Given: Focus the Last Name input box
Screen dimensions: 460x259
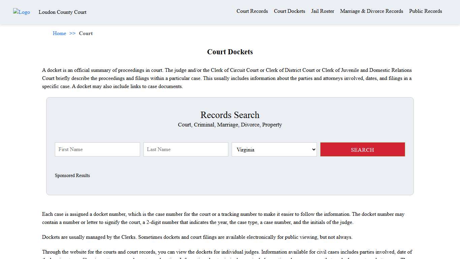Looking at the screenshot, I should 186,149.
